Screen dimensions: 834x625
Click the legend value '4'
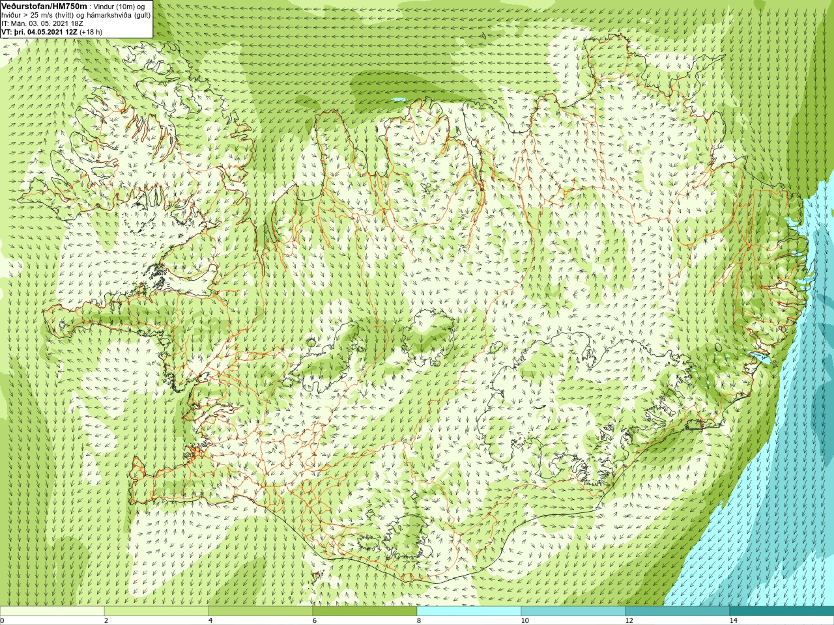(x=210, y=620)
